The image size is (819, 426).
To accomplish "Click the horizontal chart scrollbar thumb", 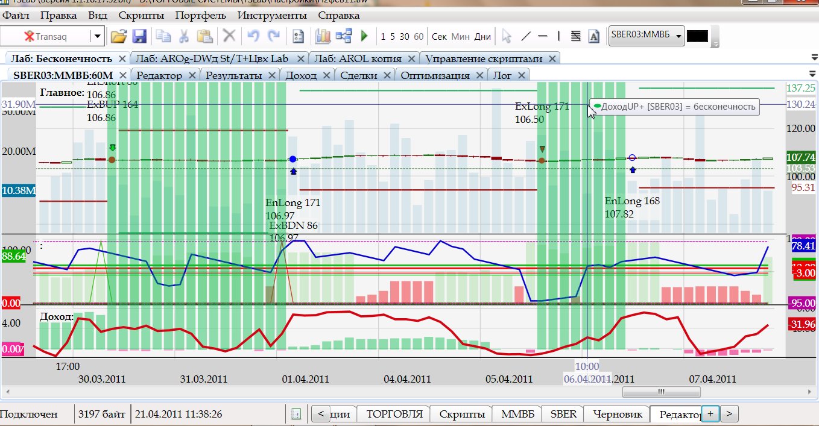I will pos(661,392).
